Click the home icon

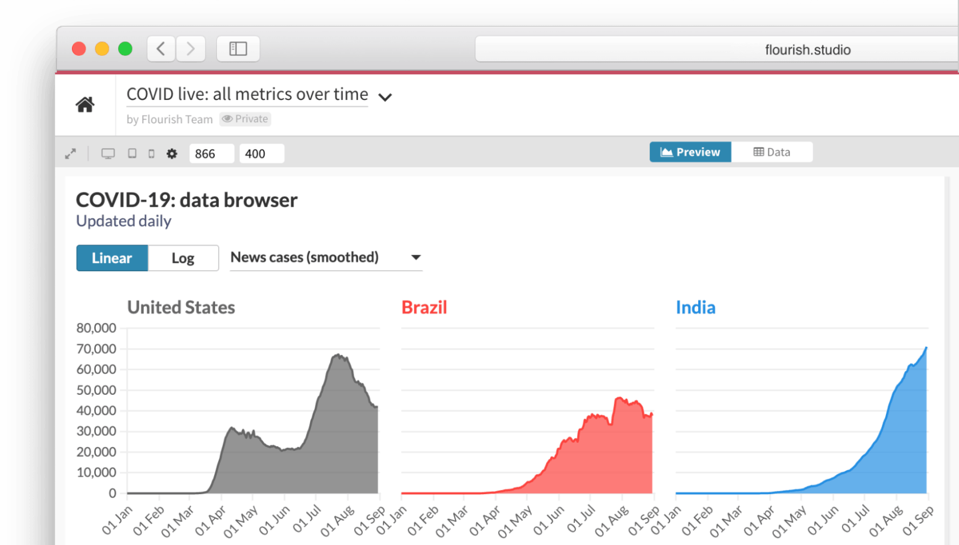click(85, 105)
